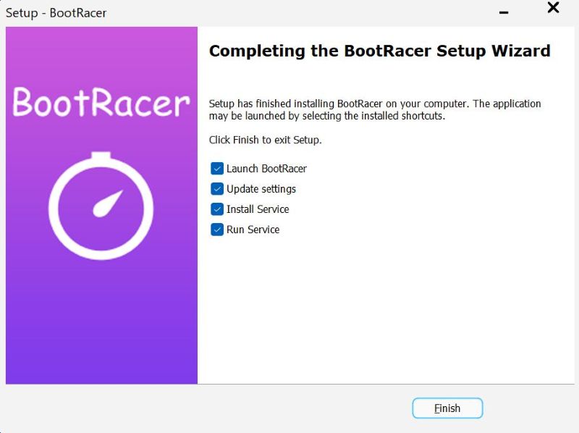Toggle the Update settings checkbox
Viewport: 579px width, 433px height.
217,189
